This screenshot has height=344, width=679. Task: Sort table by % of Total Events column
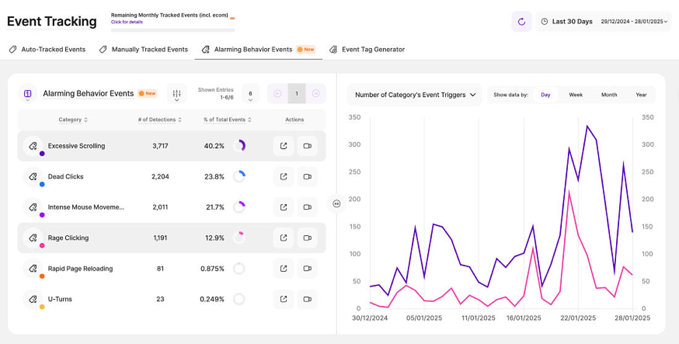click(227, 120)
